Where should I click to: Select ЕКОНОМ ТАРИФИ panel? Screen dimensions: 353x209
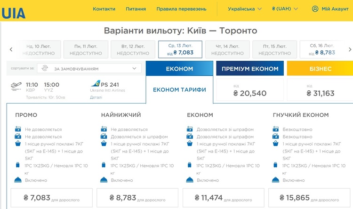179,89
